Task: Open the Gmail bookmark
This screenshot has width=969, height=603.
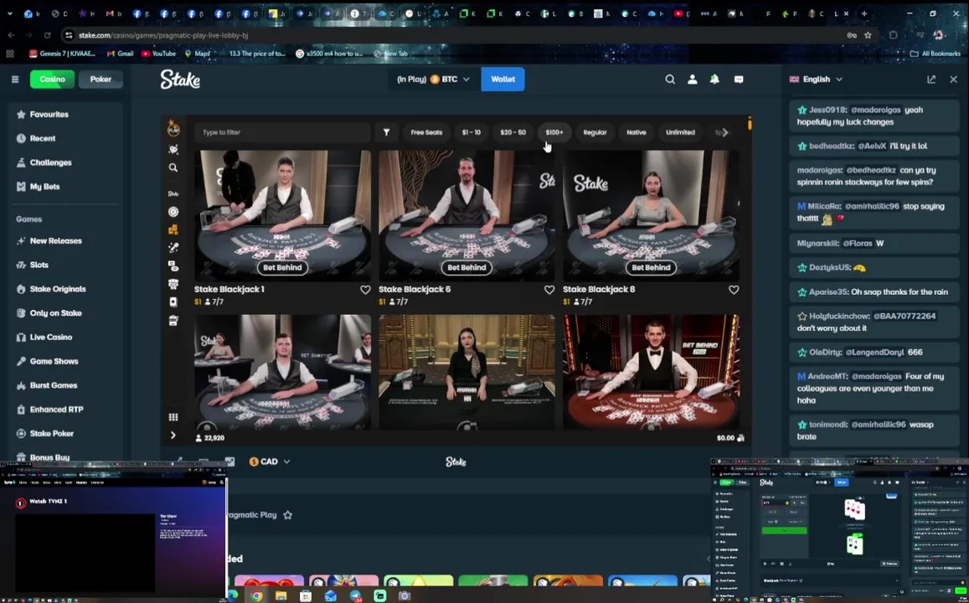Action: pyautogui.click(x=121, y=54)
